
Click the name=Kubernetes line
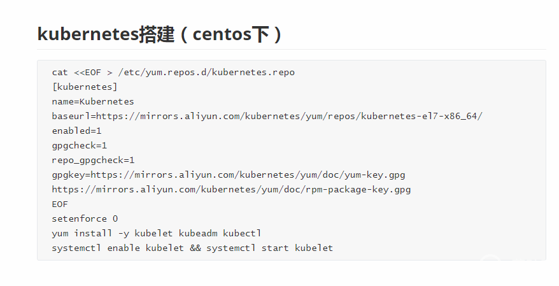click(93, 102)
